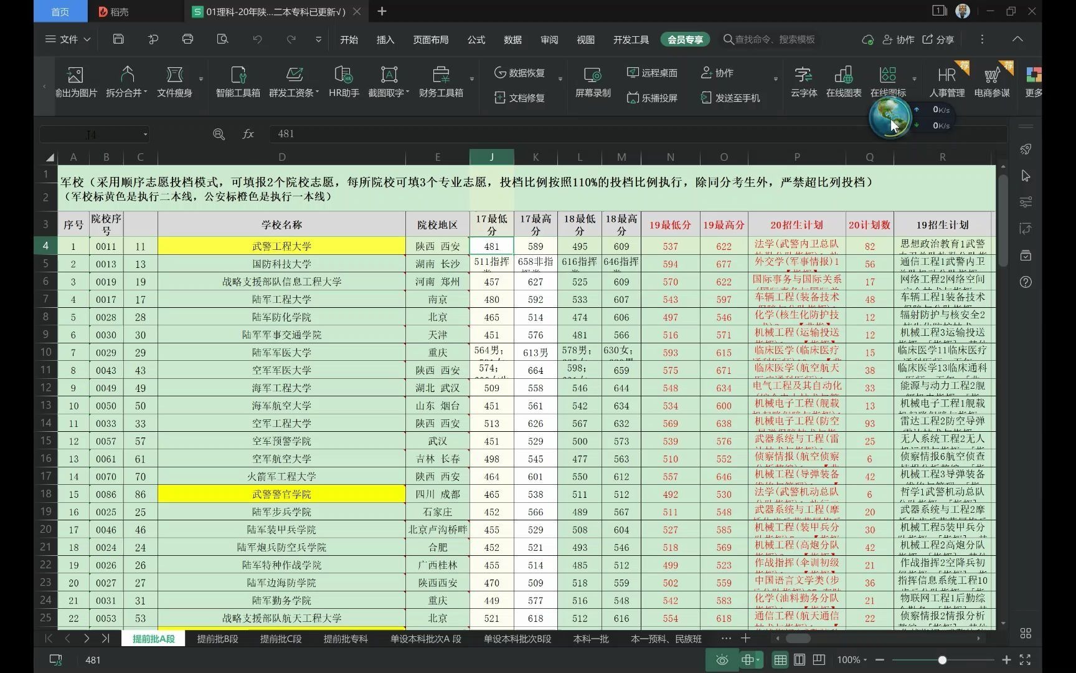Viewport: 1076px width, 673px height.
Task: Open the 云字体 cloud fonts tool
Action: point(804,82)
